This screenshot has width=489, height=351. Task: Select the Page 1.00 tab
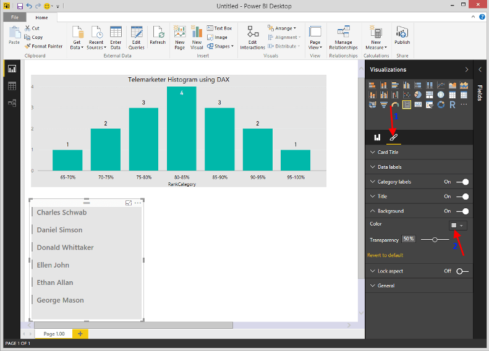53,334
